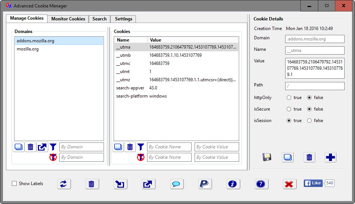Click Facebook Like button
The height and width of the screenshot is (204, 355).
click(313, 183)
